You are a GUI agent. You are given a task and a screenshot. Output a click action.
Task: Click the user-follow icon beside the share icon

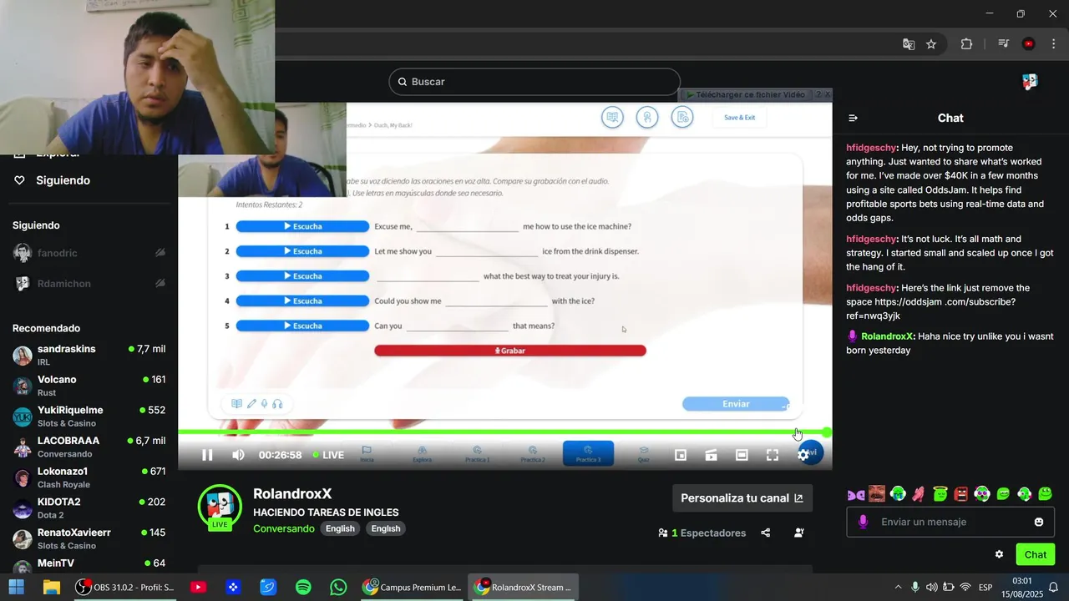[799, 533]
